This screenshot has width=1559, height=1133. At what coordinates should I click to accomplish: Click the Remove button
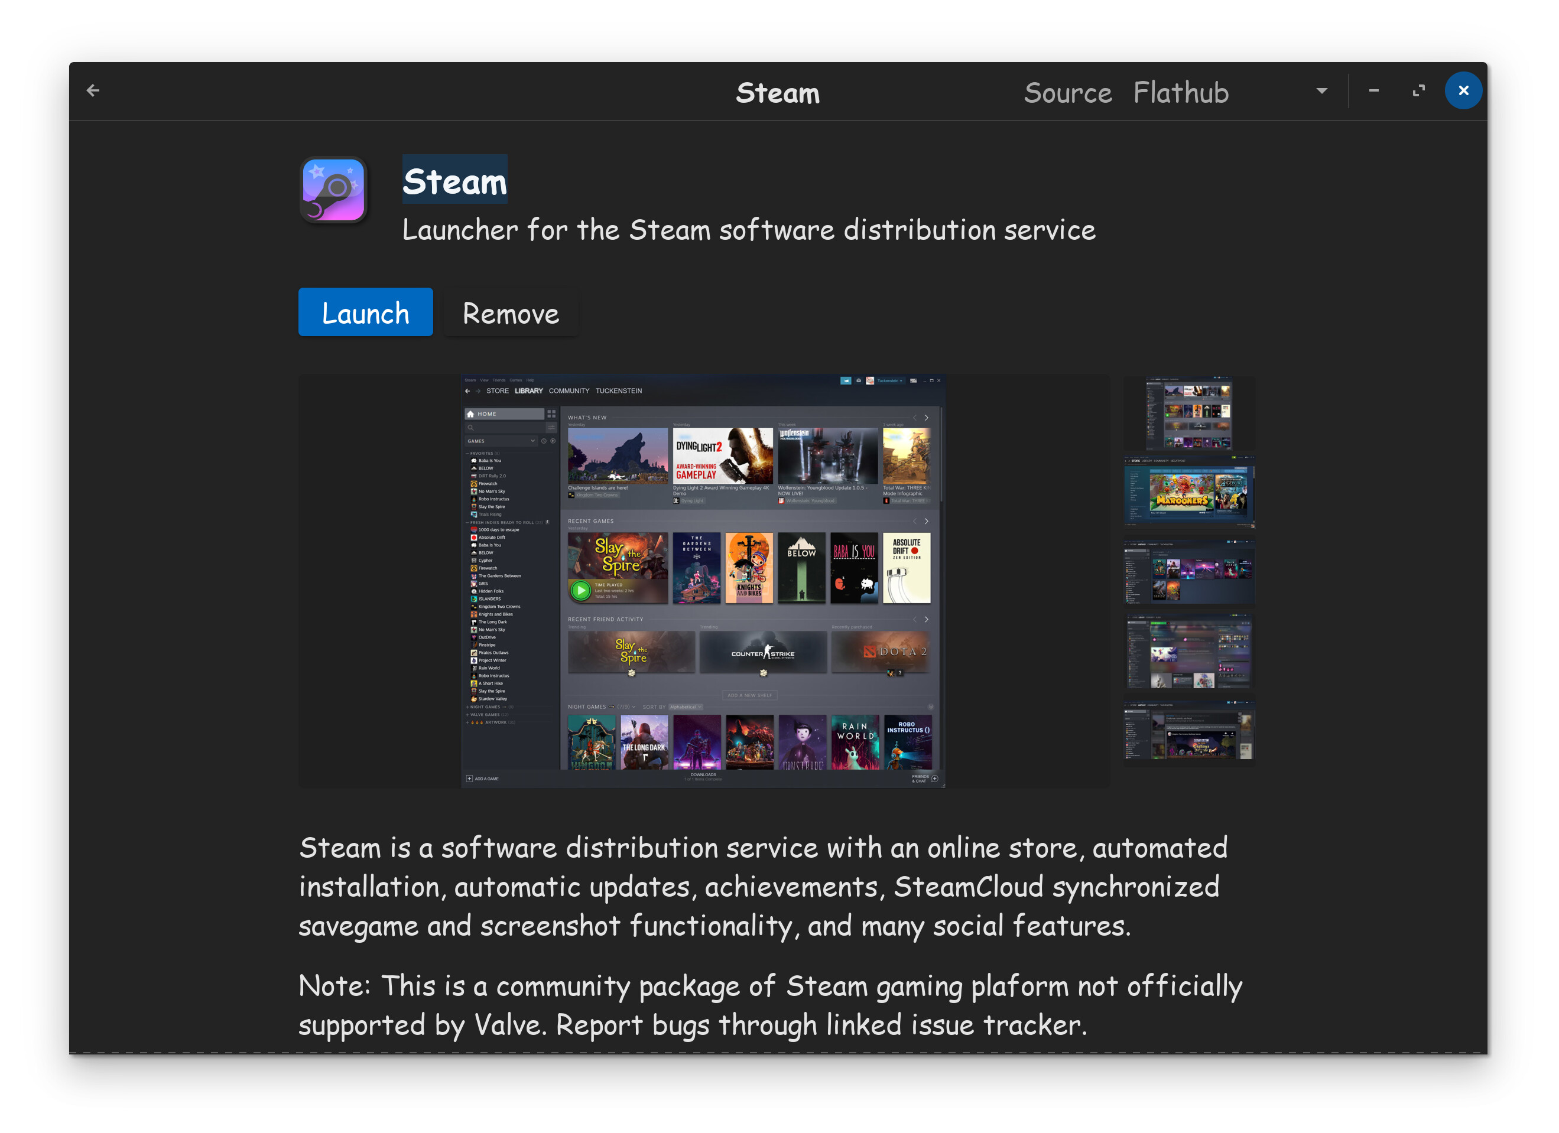[511, 312]
